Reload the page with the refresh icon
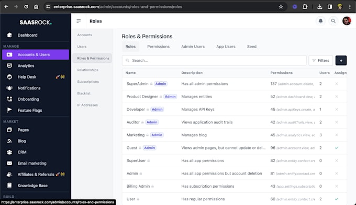 26,7
